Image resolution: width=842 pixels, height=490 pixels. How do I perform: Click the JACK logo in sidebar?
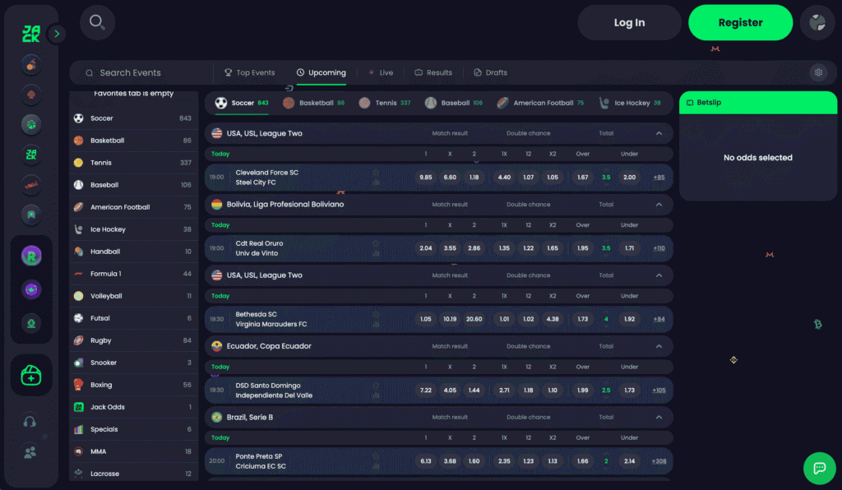[30, 34]
